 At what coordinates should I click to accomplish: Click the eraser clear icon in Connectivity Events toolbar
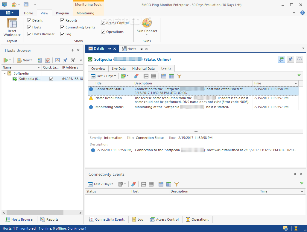[x=133, y=184]
